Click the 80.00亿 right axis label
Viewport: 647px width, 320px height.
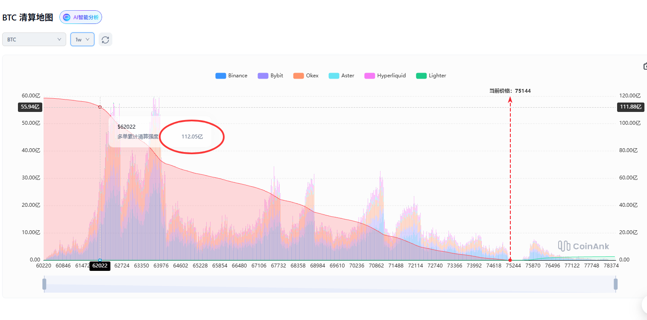(x=628, y=150)
